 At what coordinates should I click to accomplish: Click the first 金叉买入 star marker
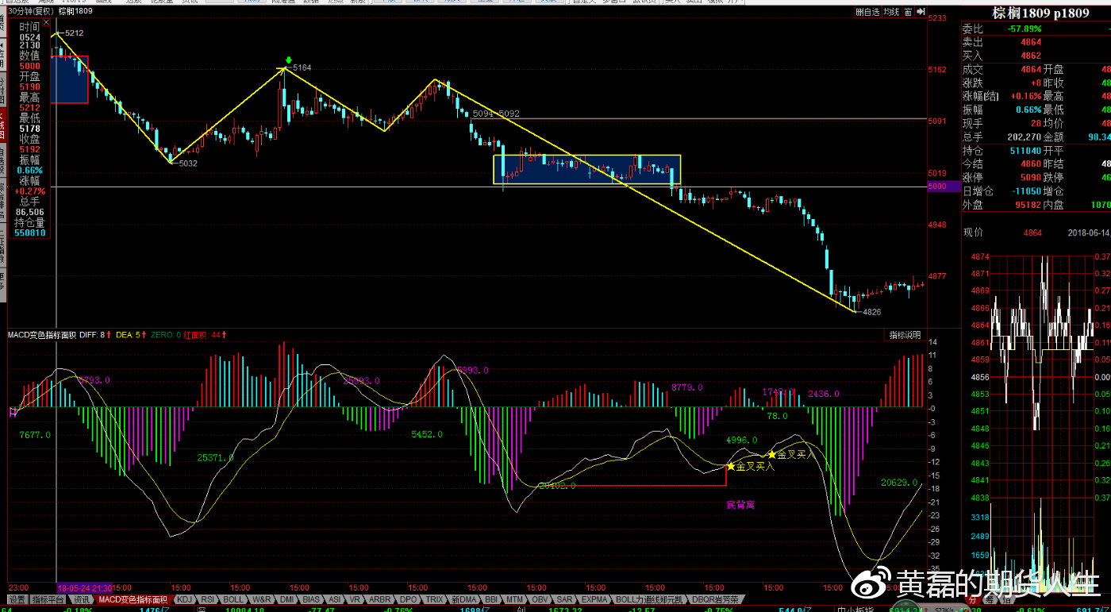pyautogui.click(x=731, y=466)
